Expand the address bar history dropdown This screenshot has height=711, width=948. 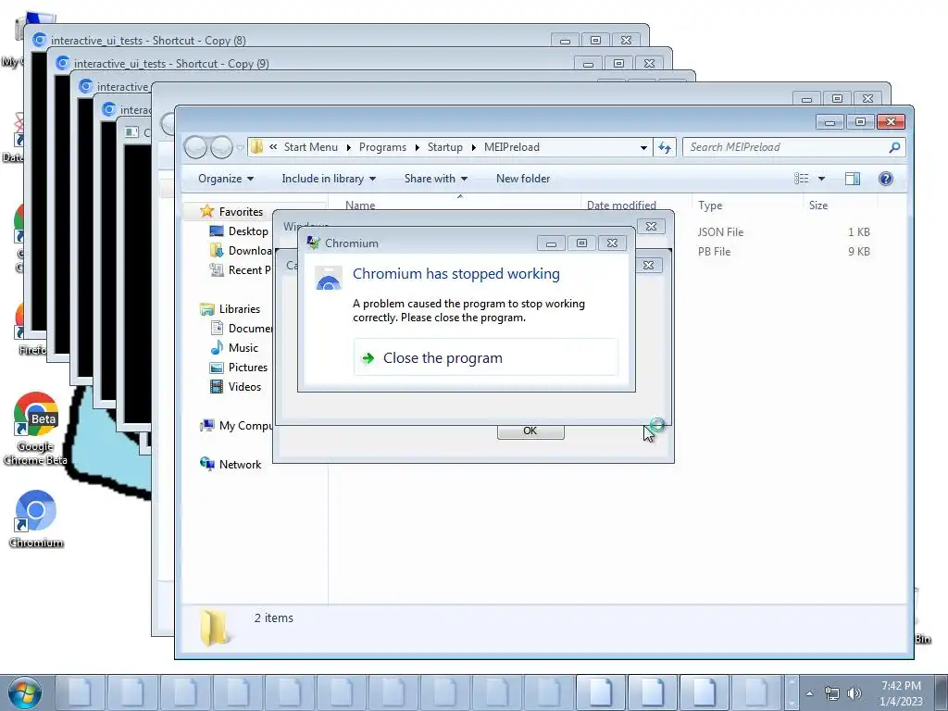[x=643, y=147]
